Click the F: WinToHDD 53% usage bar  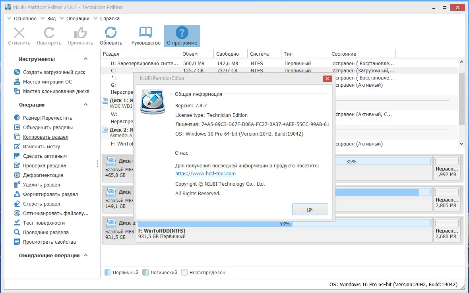click(284, 223)
